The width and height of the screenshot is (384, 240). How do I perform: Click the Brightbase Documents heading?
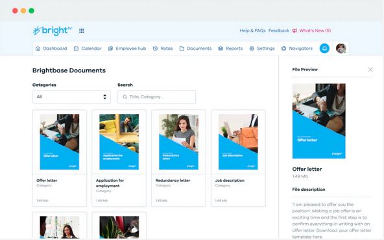(69, 71)
